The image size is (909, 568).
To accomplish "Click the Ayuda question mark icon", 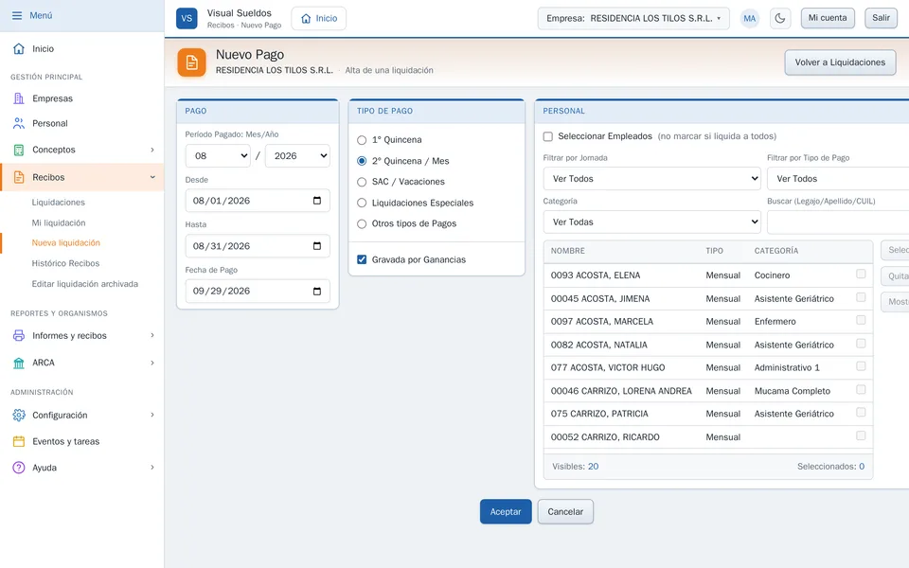I will pyautogui.click(x=19, y=468).
